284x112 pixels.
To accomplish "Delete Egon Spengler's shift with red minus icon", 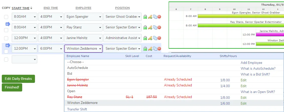I will coord(159,17).
